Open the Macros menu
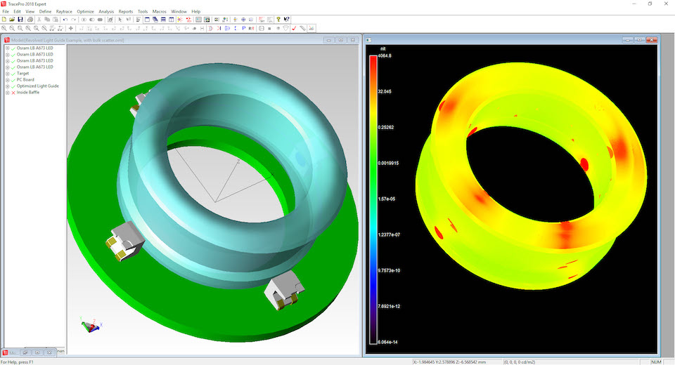The width and height of the screenshot is (675, 365). click(x=160, y=12)
